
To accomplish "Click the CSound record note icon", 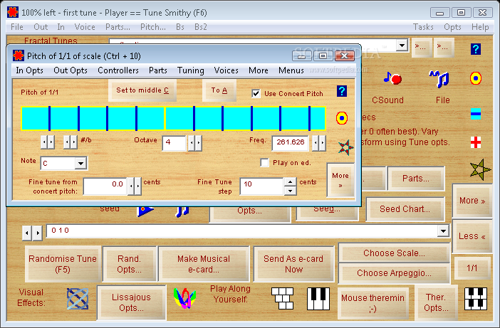I will 392,78.
